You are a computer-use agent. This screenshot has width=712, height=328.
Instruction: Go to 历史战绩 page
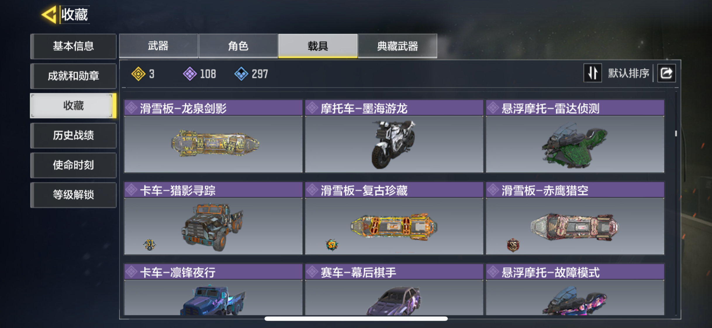[73, 136]
